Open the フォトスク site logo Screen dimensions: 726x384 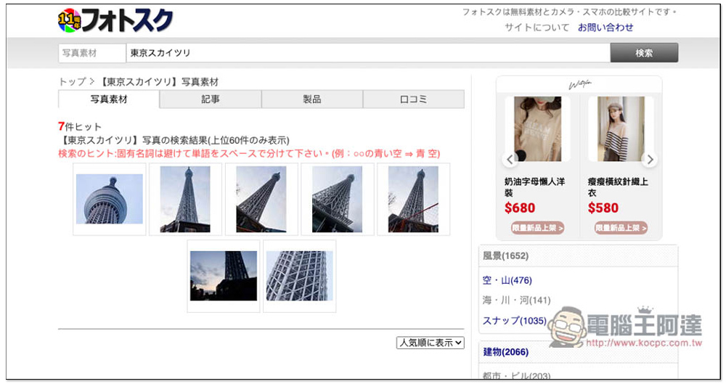point(115,20)
